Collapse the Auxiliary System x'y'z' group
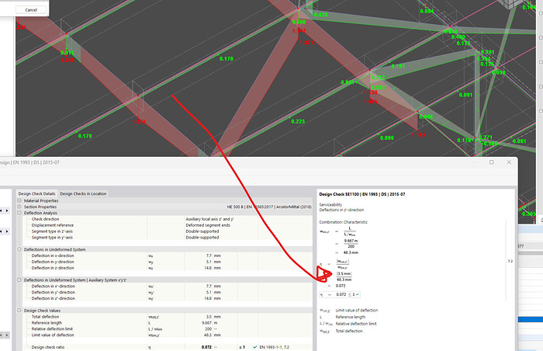This screenshot has width=543, height=351. pyautogui.click(x=19, y=280)
